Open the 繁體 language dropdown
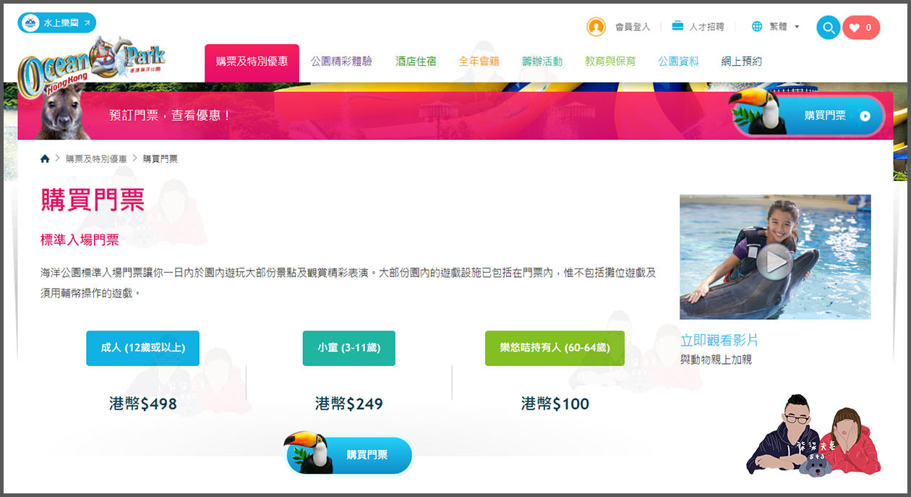911x497 pixels. (779, 26)
